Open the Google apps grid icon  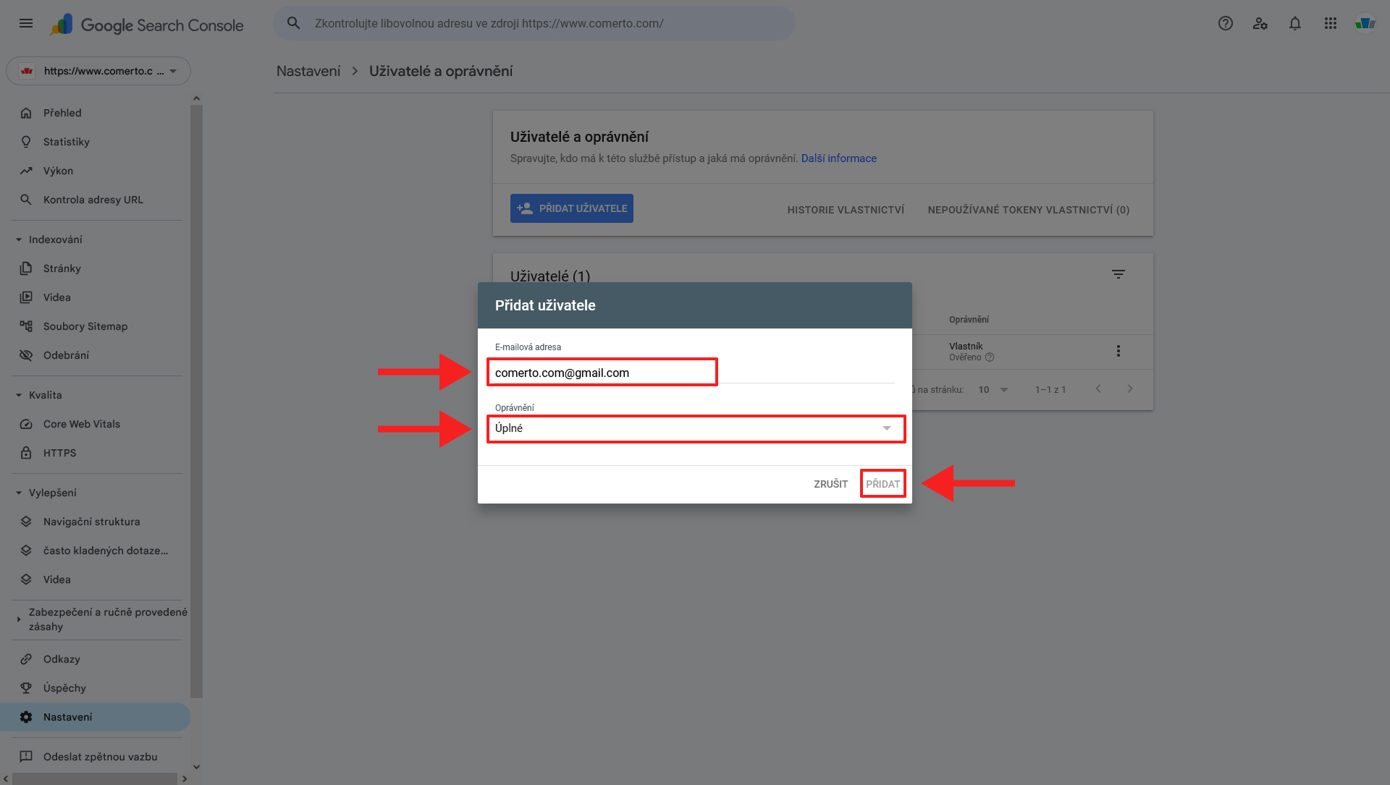click(x=1330, y=23)
